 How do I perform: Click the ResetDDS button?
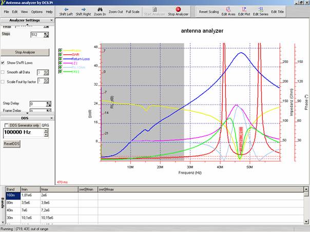pyautogui.click(x=12, y=144)
